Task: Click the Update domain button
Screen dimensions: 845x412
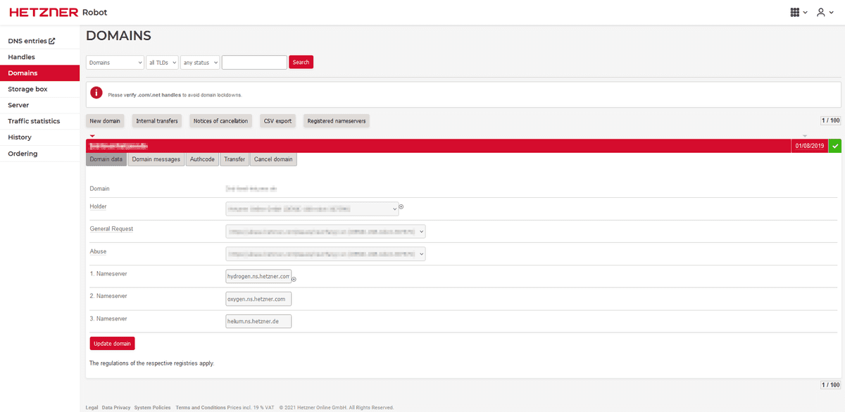Action: (x=112, y=343)
